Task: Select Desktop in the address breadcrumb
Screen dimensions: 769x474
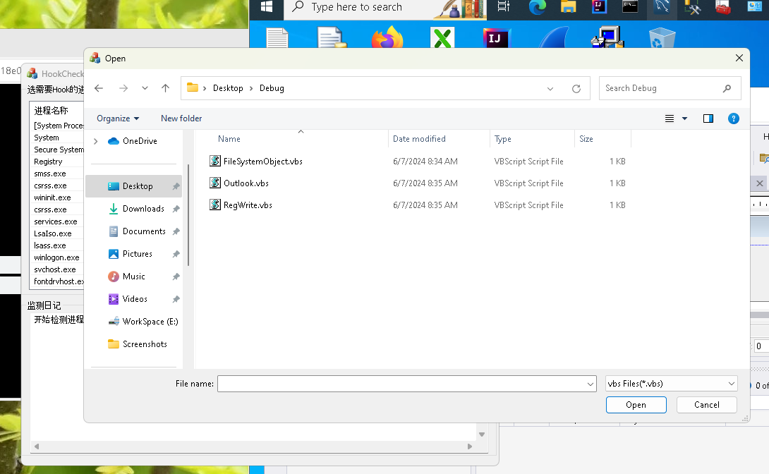Action: point(228,88)
